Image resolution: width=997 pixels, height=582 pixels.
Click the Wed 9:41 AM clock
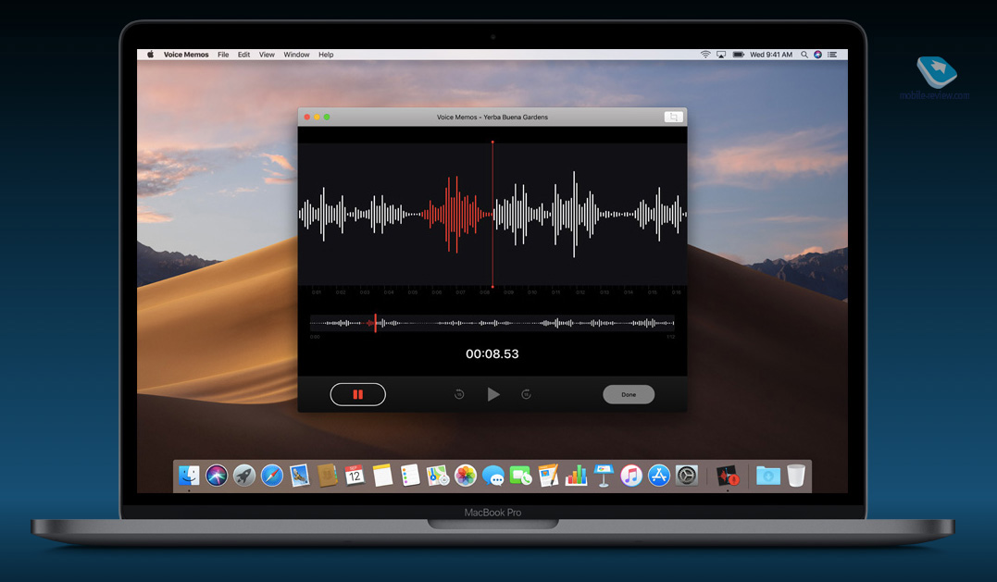tap(771, 55)
